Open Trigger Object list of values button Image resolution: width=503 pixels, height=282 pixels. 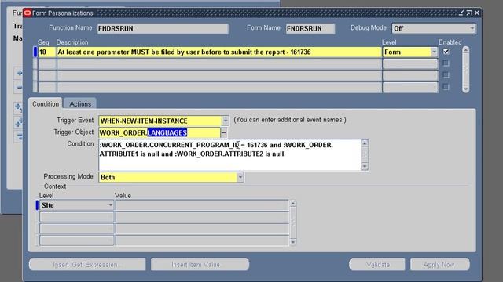(x=224, y=132)
